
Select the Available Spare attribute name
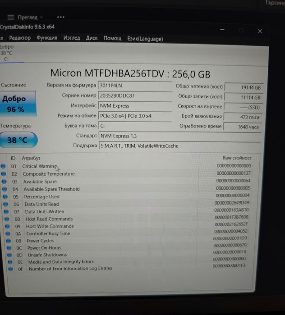(x=40, y=182)
